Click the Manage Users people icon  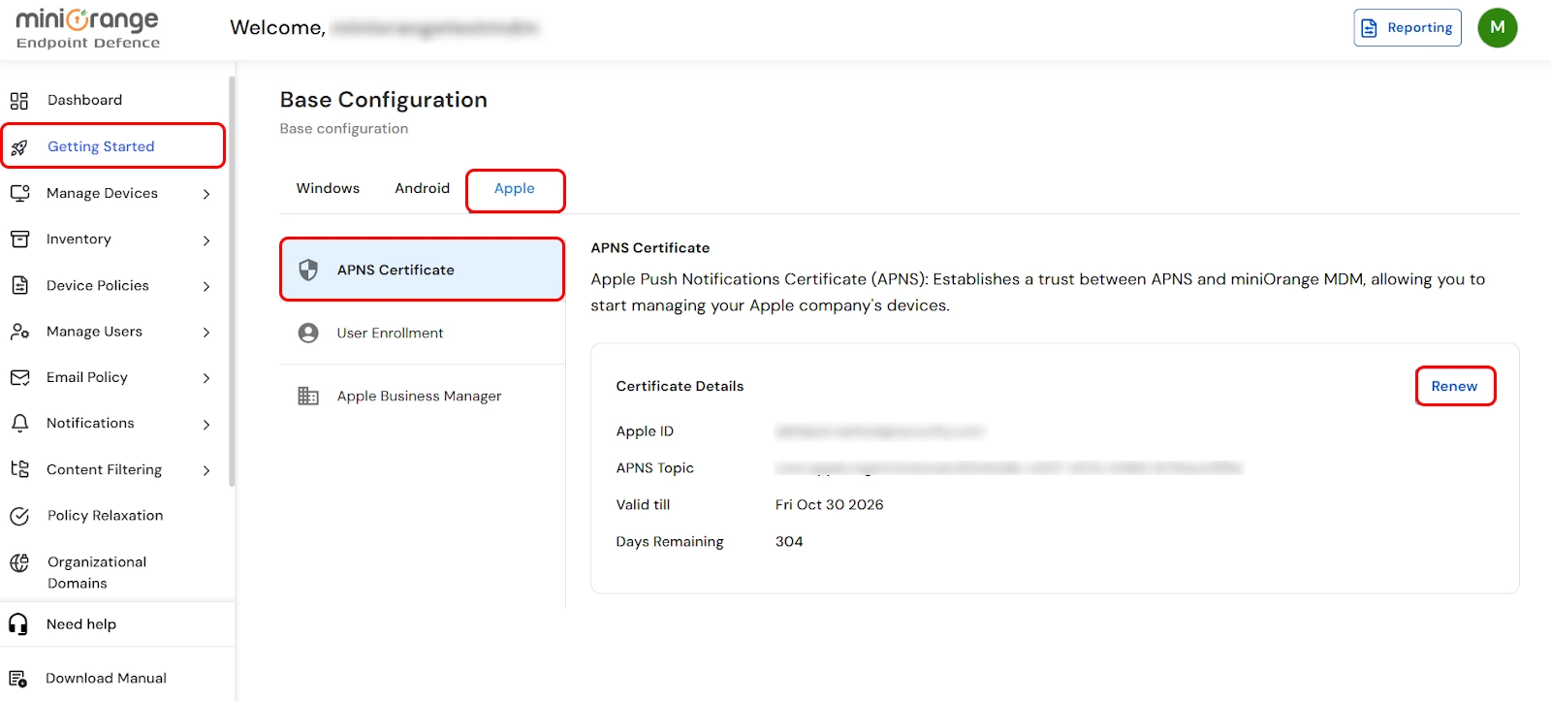(x=19, y=332)
